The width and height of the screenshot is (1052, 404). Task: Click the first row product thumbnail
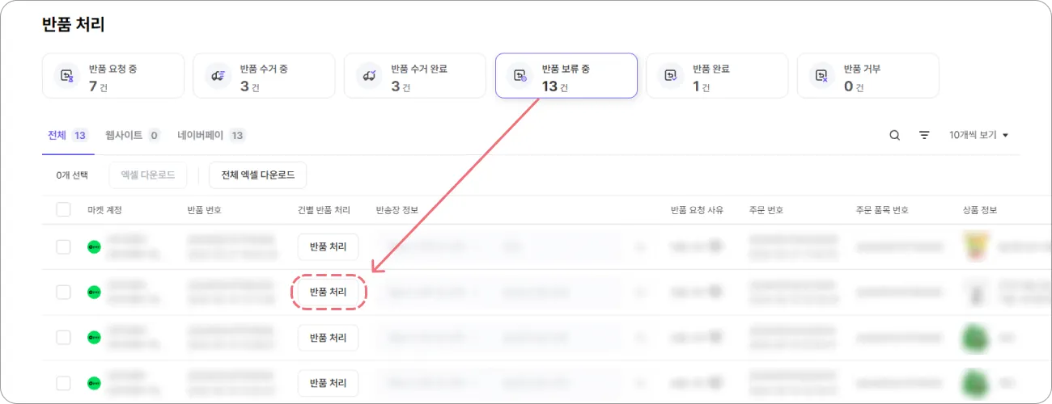click(x=976, y=246)
